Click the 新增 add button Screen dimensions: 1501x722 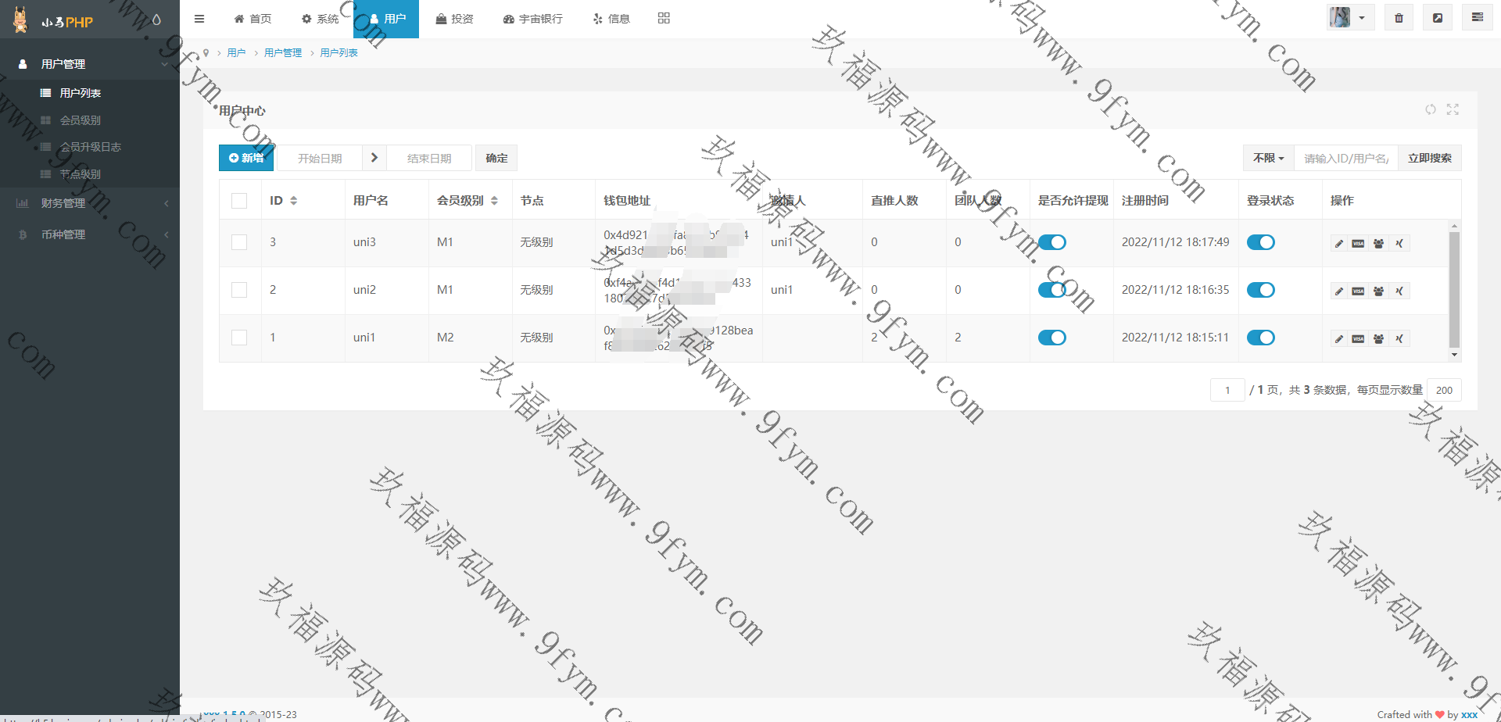(246, 158)
